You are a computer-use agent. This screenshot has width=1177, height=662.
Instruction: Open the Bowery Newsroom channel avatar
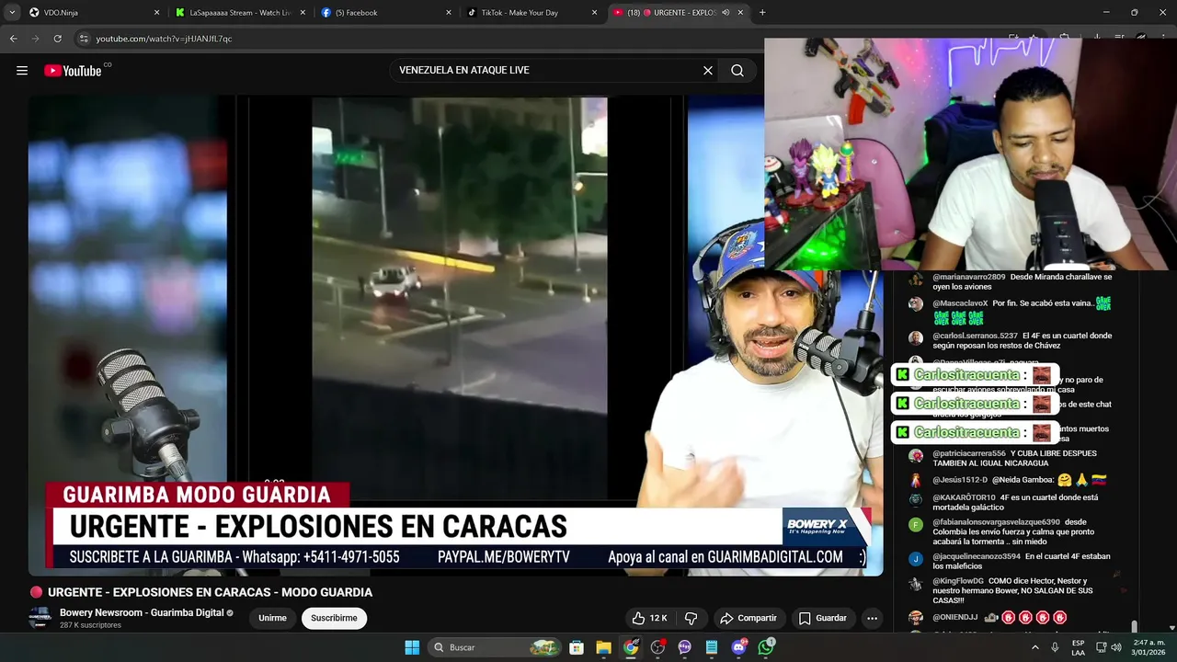(x=40, y=618)
